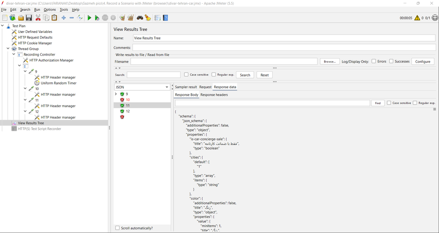
Task: Click the Browse... button
Action: click(x=330, y=61)
